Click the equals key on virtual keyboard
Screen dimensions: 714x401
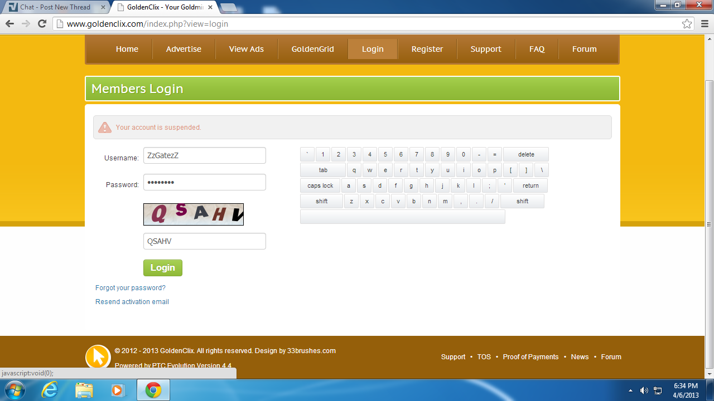tap(495, 154)
